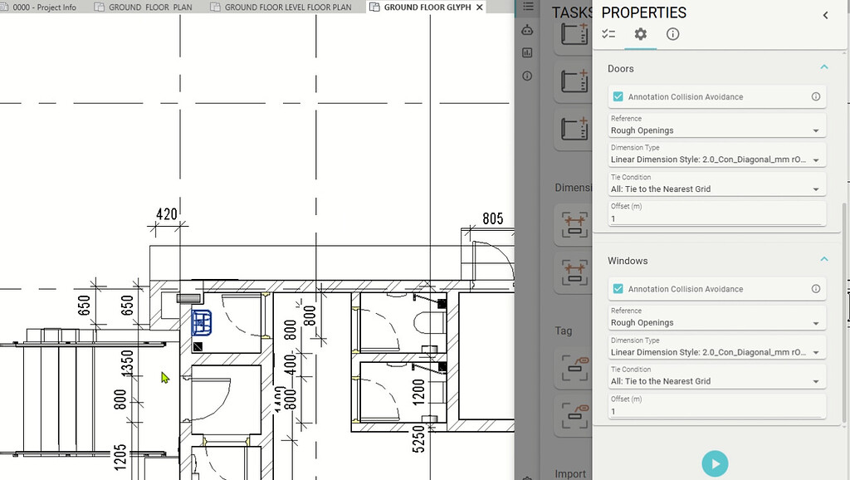Collapse Properties panel with back chevron

(825, 15)
